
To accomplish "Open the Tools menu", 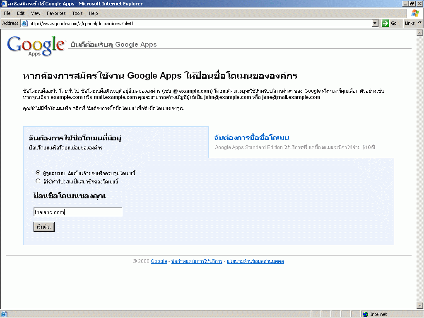I will 77,13.
